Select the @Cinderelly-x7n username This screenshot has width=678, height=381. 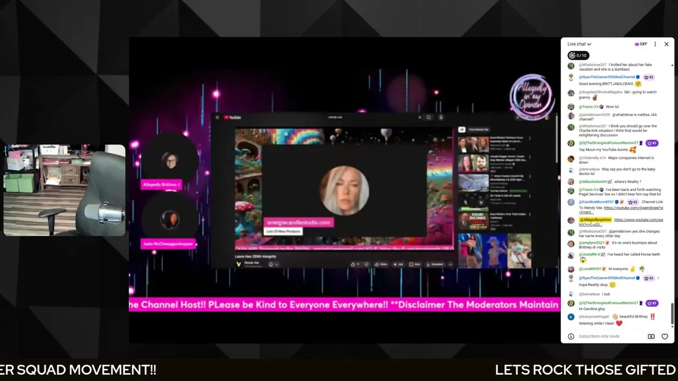[x=592, y=158]
